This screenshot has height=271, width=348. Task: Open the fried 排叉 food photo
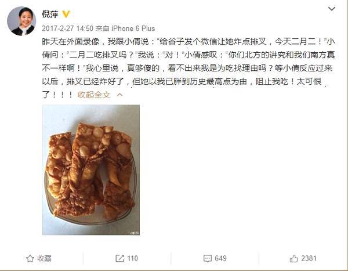click(91, 169)
